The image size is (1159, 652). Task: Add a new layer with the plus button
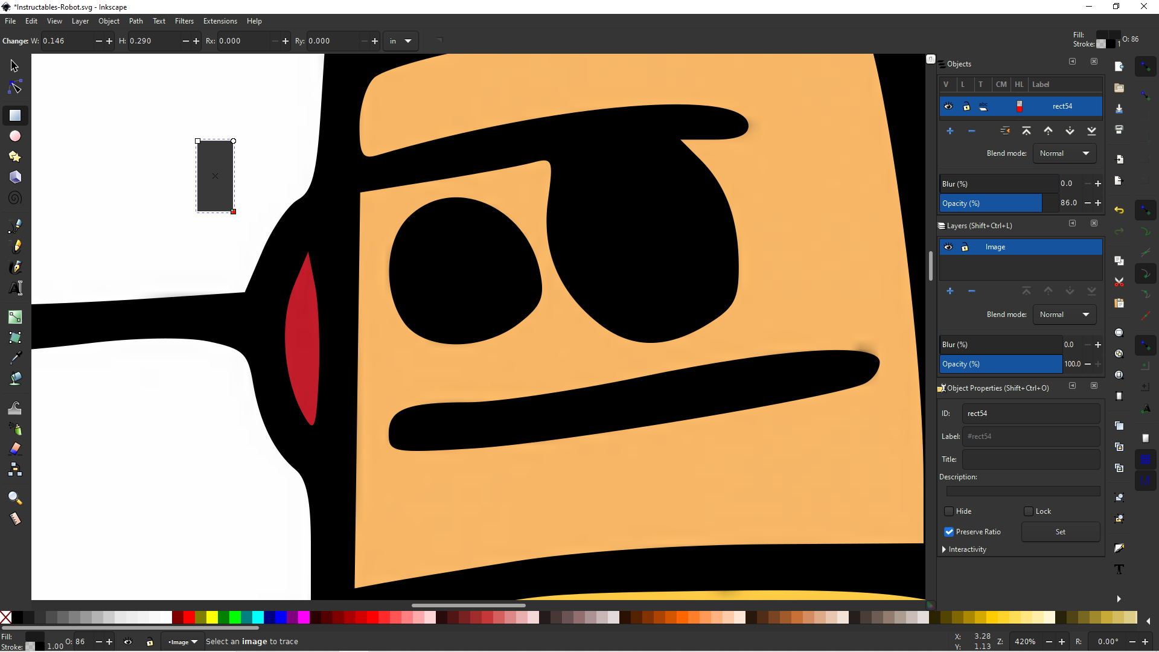(951, 291)
